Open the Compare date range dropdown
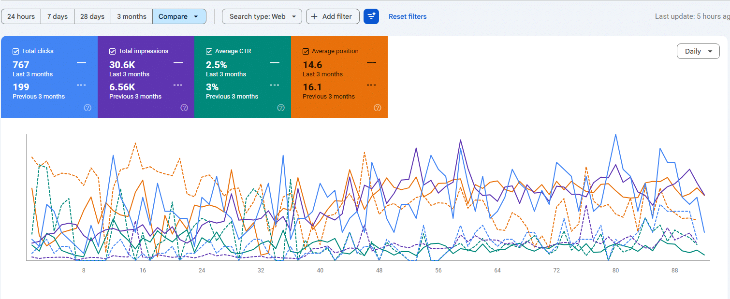Image resolution: width=730 pixels, height=299 pixels. click(179, 16)
